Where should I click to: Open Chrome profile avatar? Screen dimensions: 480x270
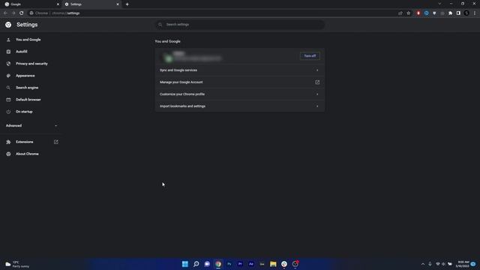(x=466, y=13)
